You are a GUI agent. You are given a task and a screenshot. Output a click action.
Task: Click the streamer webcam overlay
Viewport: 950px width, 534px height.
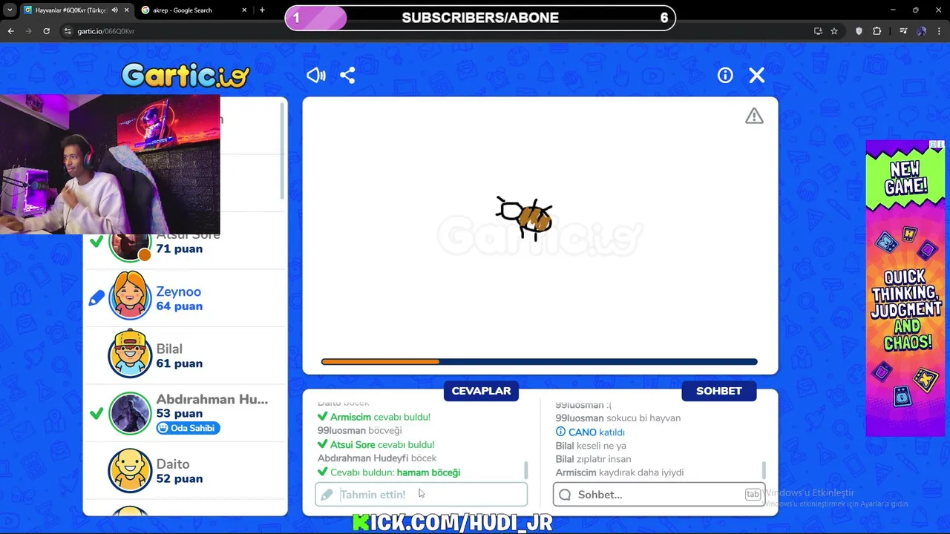click(110, 165)
